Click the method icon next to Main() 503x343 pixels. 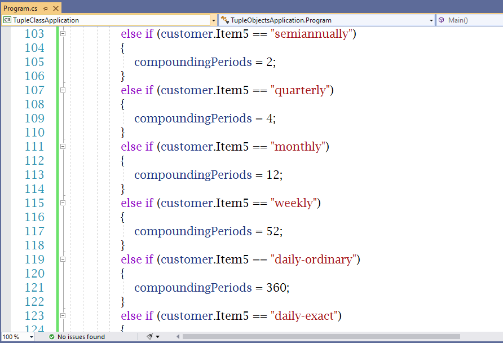click(x=441, y=20)
